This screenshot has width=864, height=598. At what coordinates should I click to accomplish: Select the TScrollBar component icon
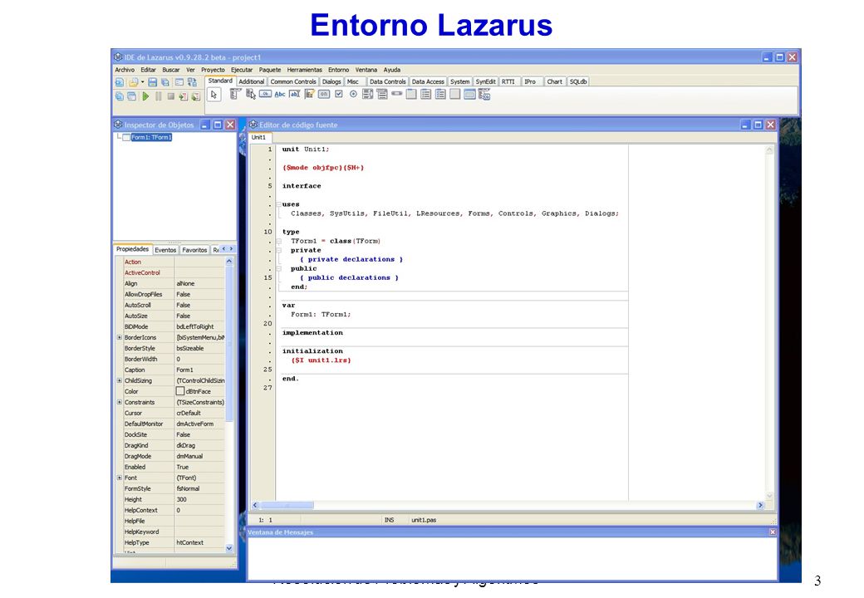[397, 94]
